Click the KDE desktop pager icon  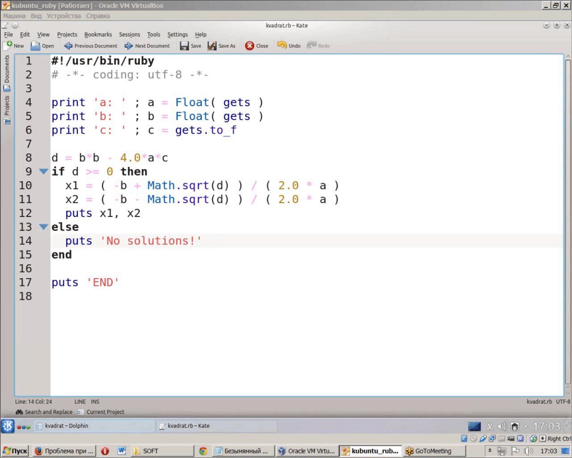(474, 427)
